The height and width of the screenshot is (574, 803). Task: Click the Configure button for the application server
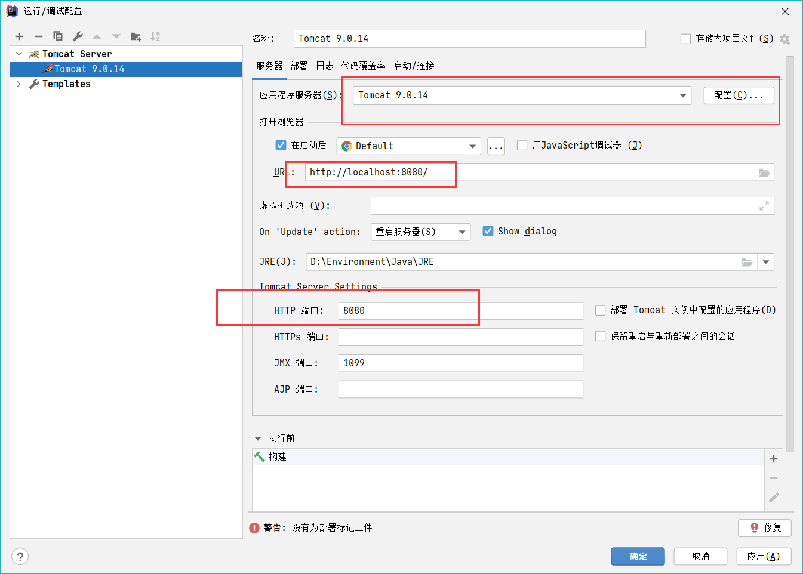pyautogui.click(x=739, y=95)
